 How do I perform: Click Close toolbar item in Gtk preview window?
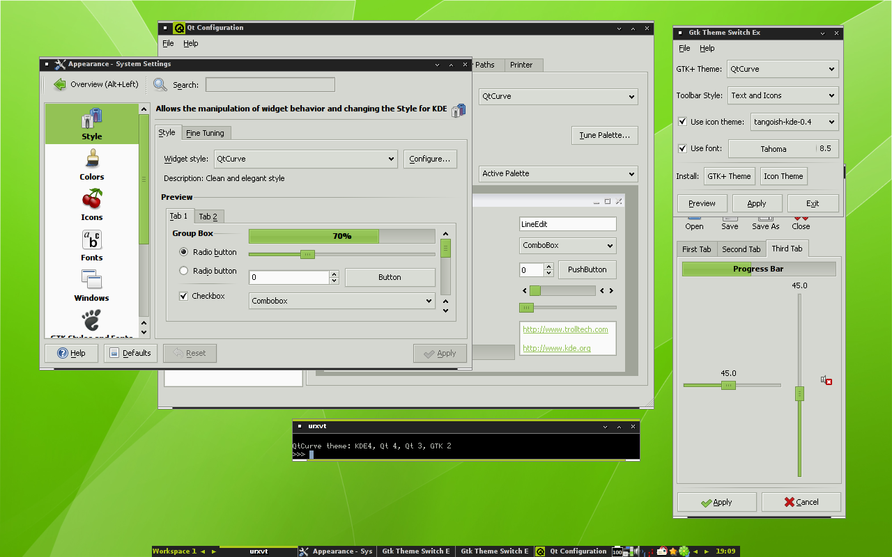[801, 223]
